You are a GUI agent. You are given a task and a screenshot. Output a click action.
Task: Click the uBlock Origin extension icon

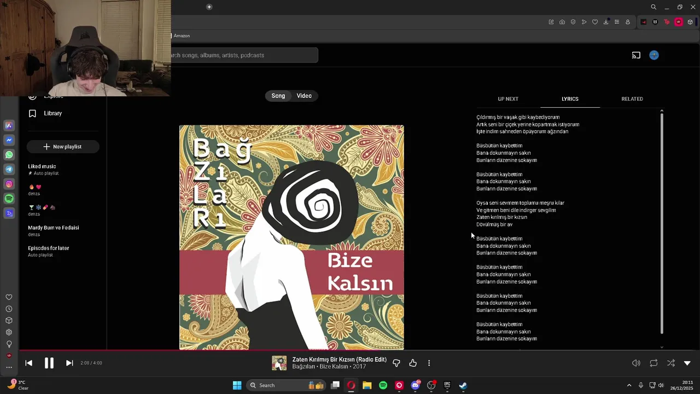coord(679,22)
